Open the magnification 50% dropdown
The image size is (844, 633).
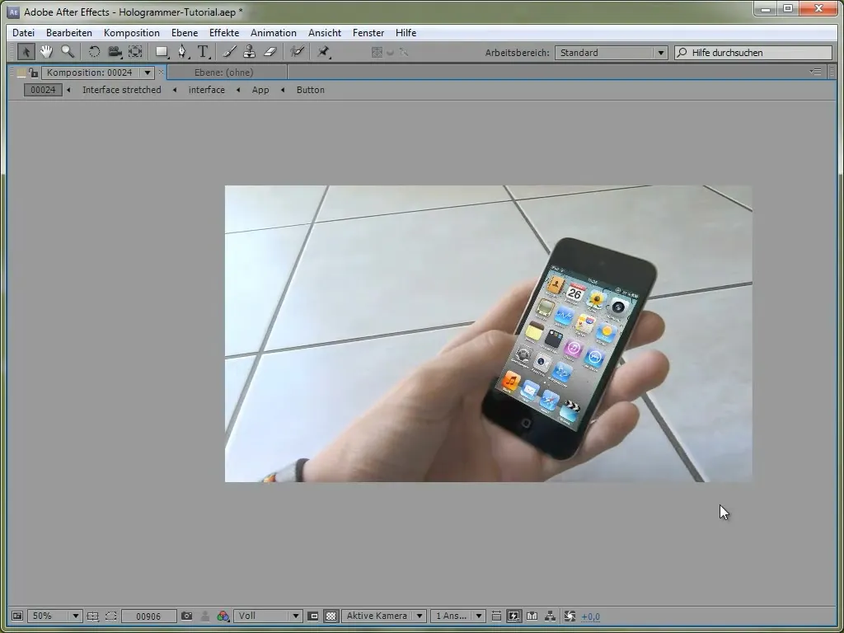[x=54, y=616]
